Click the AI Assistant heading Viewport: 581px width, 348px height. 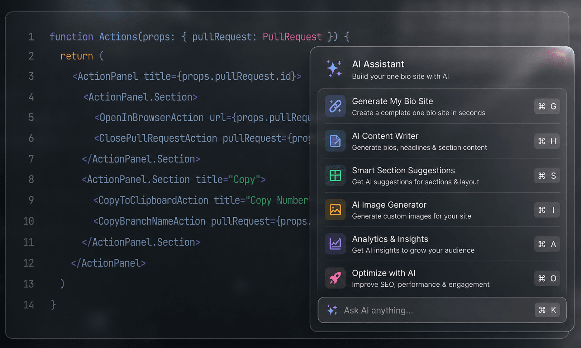378,64
